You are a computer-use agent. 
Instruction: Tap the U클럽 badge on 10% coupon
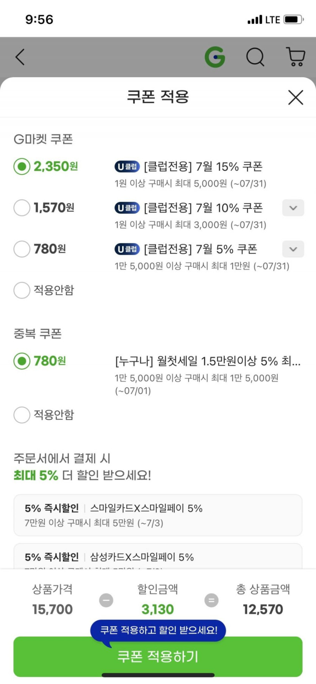click(127, 208)
